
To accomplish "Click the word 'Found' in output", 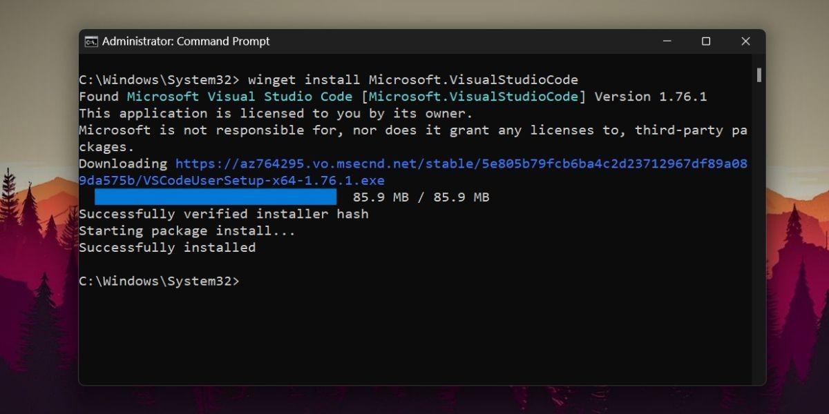I will pos(99,97).
